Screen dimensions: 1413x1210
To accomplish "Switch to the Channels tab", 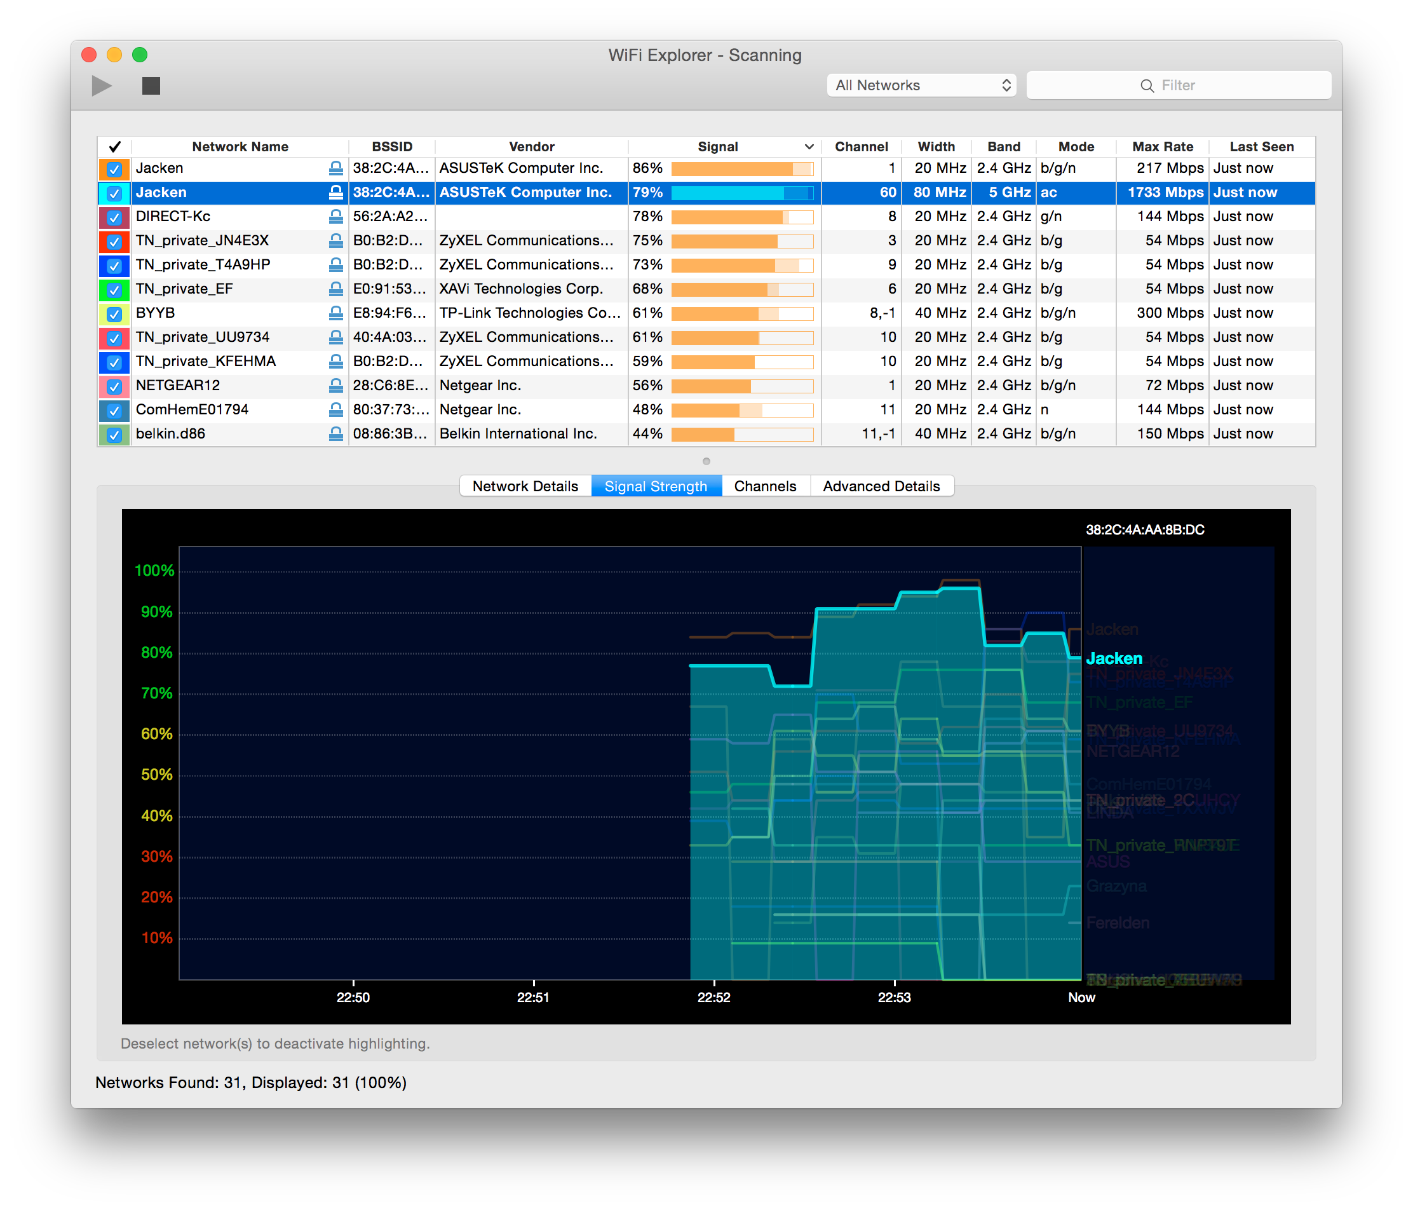I will (765, 486).
